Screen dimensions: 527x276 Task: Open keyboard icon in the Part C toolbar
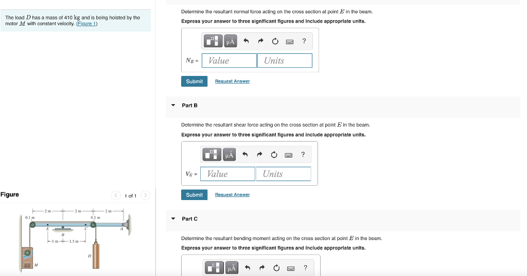coord(291,268)
